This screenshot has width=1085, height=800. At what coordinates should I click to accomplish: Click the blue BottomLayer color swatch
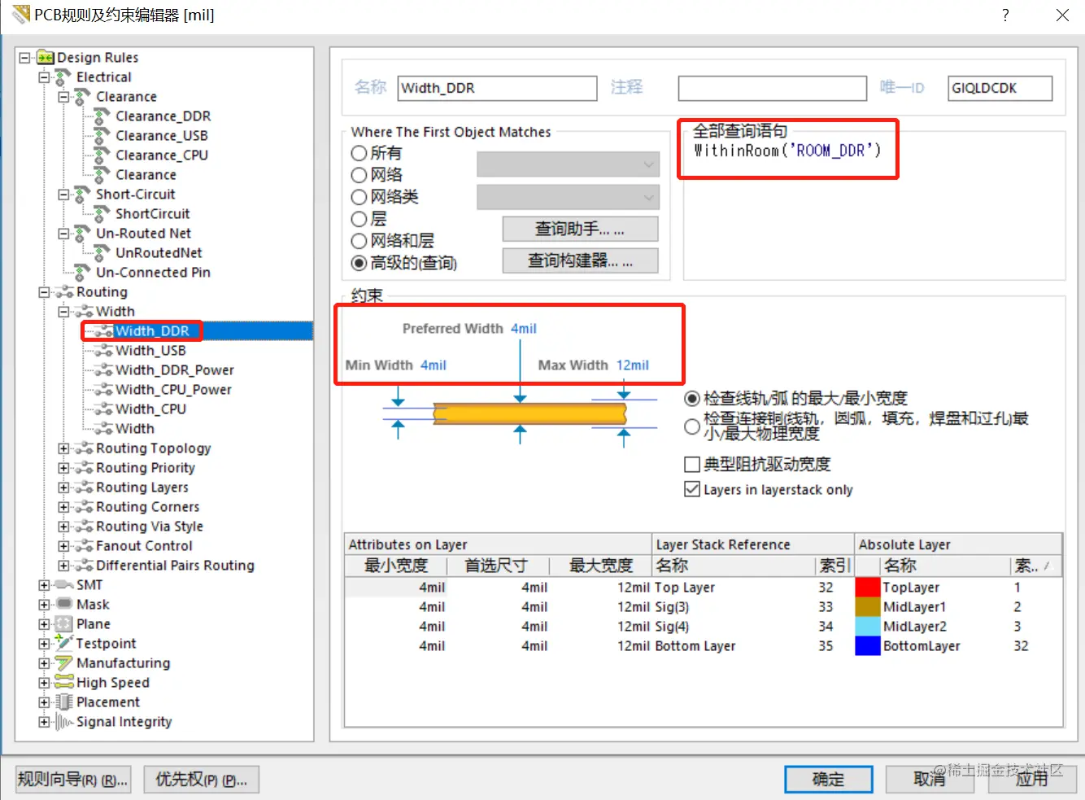pos(868,646)
